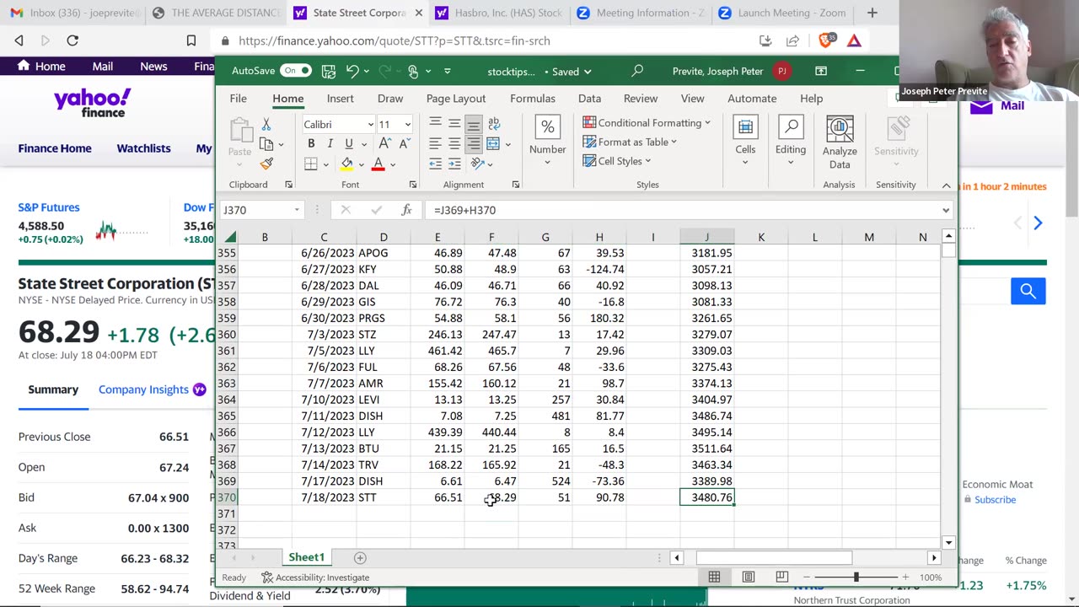
Task: Click the formula bar showing =J369+H370
Action: (687, 210)
